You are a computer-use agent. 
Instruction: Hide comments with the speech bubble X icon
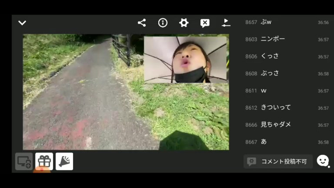205,23
